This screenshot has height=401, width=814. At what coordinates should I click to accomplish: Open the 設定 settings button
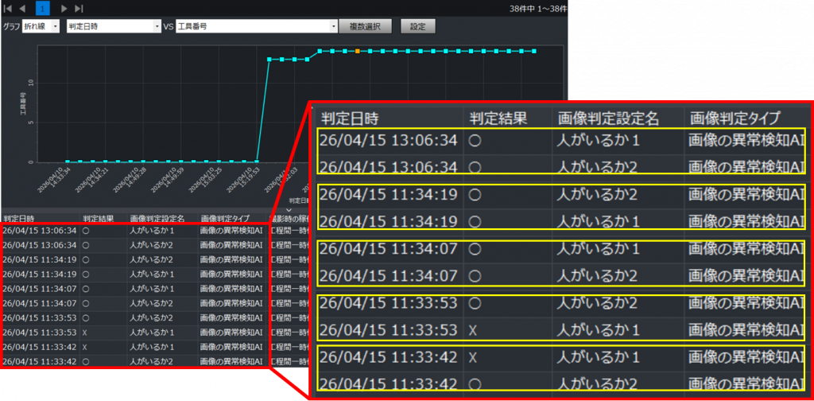click(x=418, y=26)
